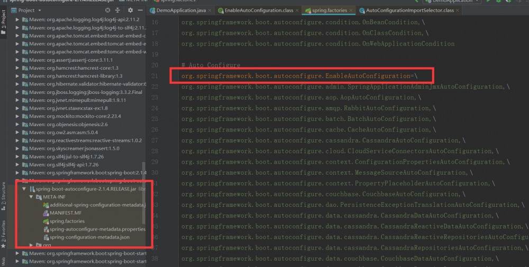
Task: Click the locate/scroll-from-source target icon in Project panel
Action: pyautogui.click(x=107, y=10)
